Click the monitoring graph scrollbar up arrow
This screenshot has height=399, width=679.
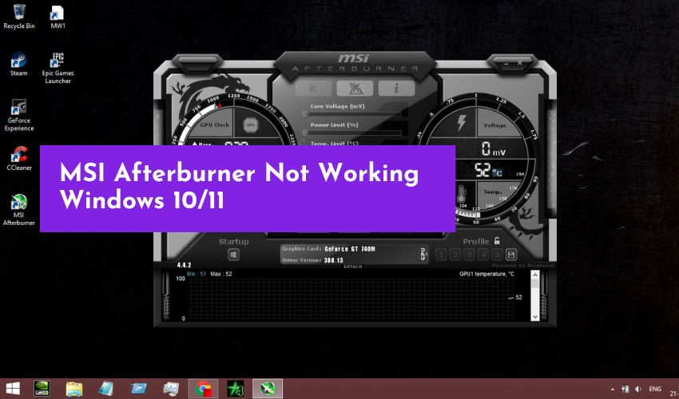tap(535, 275)
